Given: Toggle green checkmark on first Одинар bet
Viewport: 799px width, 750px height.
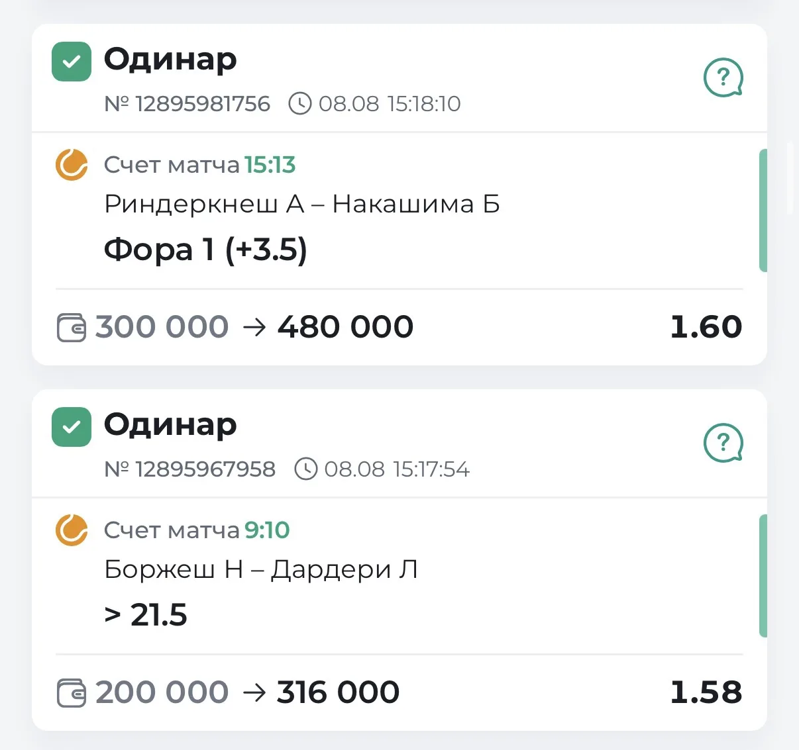Looking at the screenshot, I should (x=72, y=62).
